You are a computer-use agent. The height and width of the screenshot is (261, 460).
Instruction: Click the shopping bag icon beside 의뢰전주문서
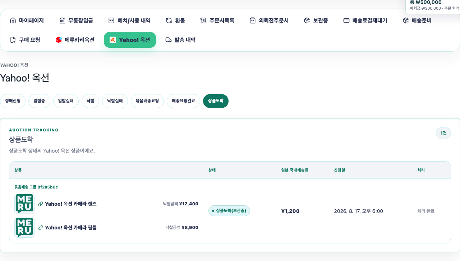pyautogui.click(x=253, y=20)
